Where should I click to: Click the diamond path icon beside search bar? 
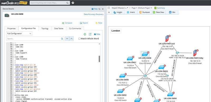73,3
